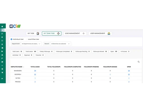Click the WhatsApp chat icon in sidebar

pyautogui.click(x=2, y=34)
